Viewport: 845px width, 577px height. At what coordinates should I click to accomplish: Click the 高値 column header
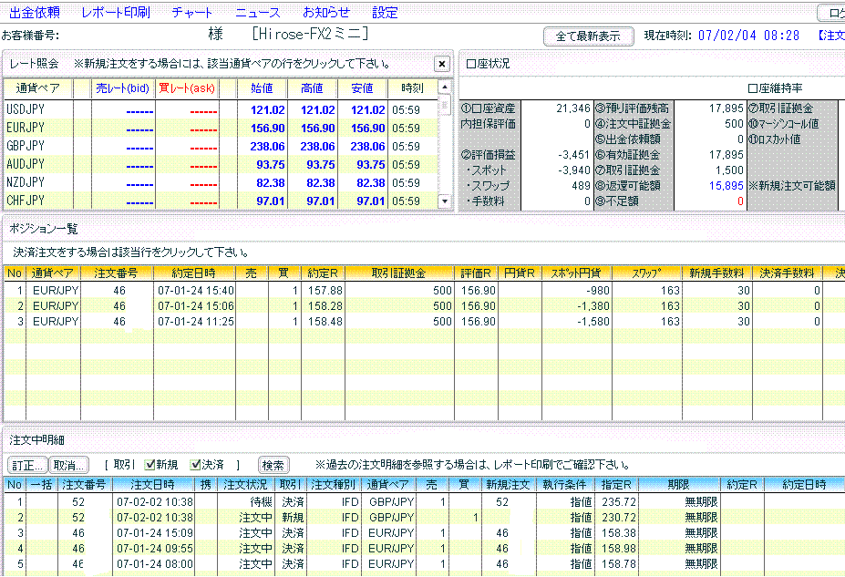click(x=312, y=88)
